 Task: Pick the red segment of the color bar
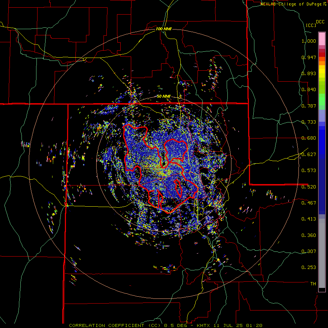tap(322, 55)
